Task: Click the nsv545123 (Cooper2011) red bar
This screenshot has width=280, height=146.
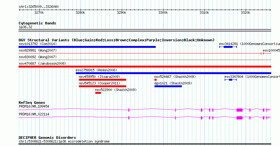Action: pyautogui.click(x=103, y=86)
